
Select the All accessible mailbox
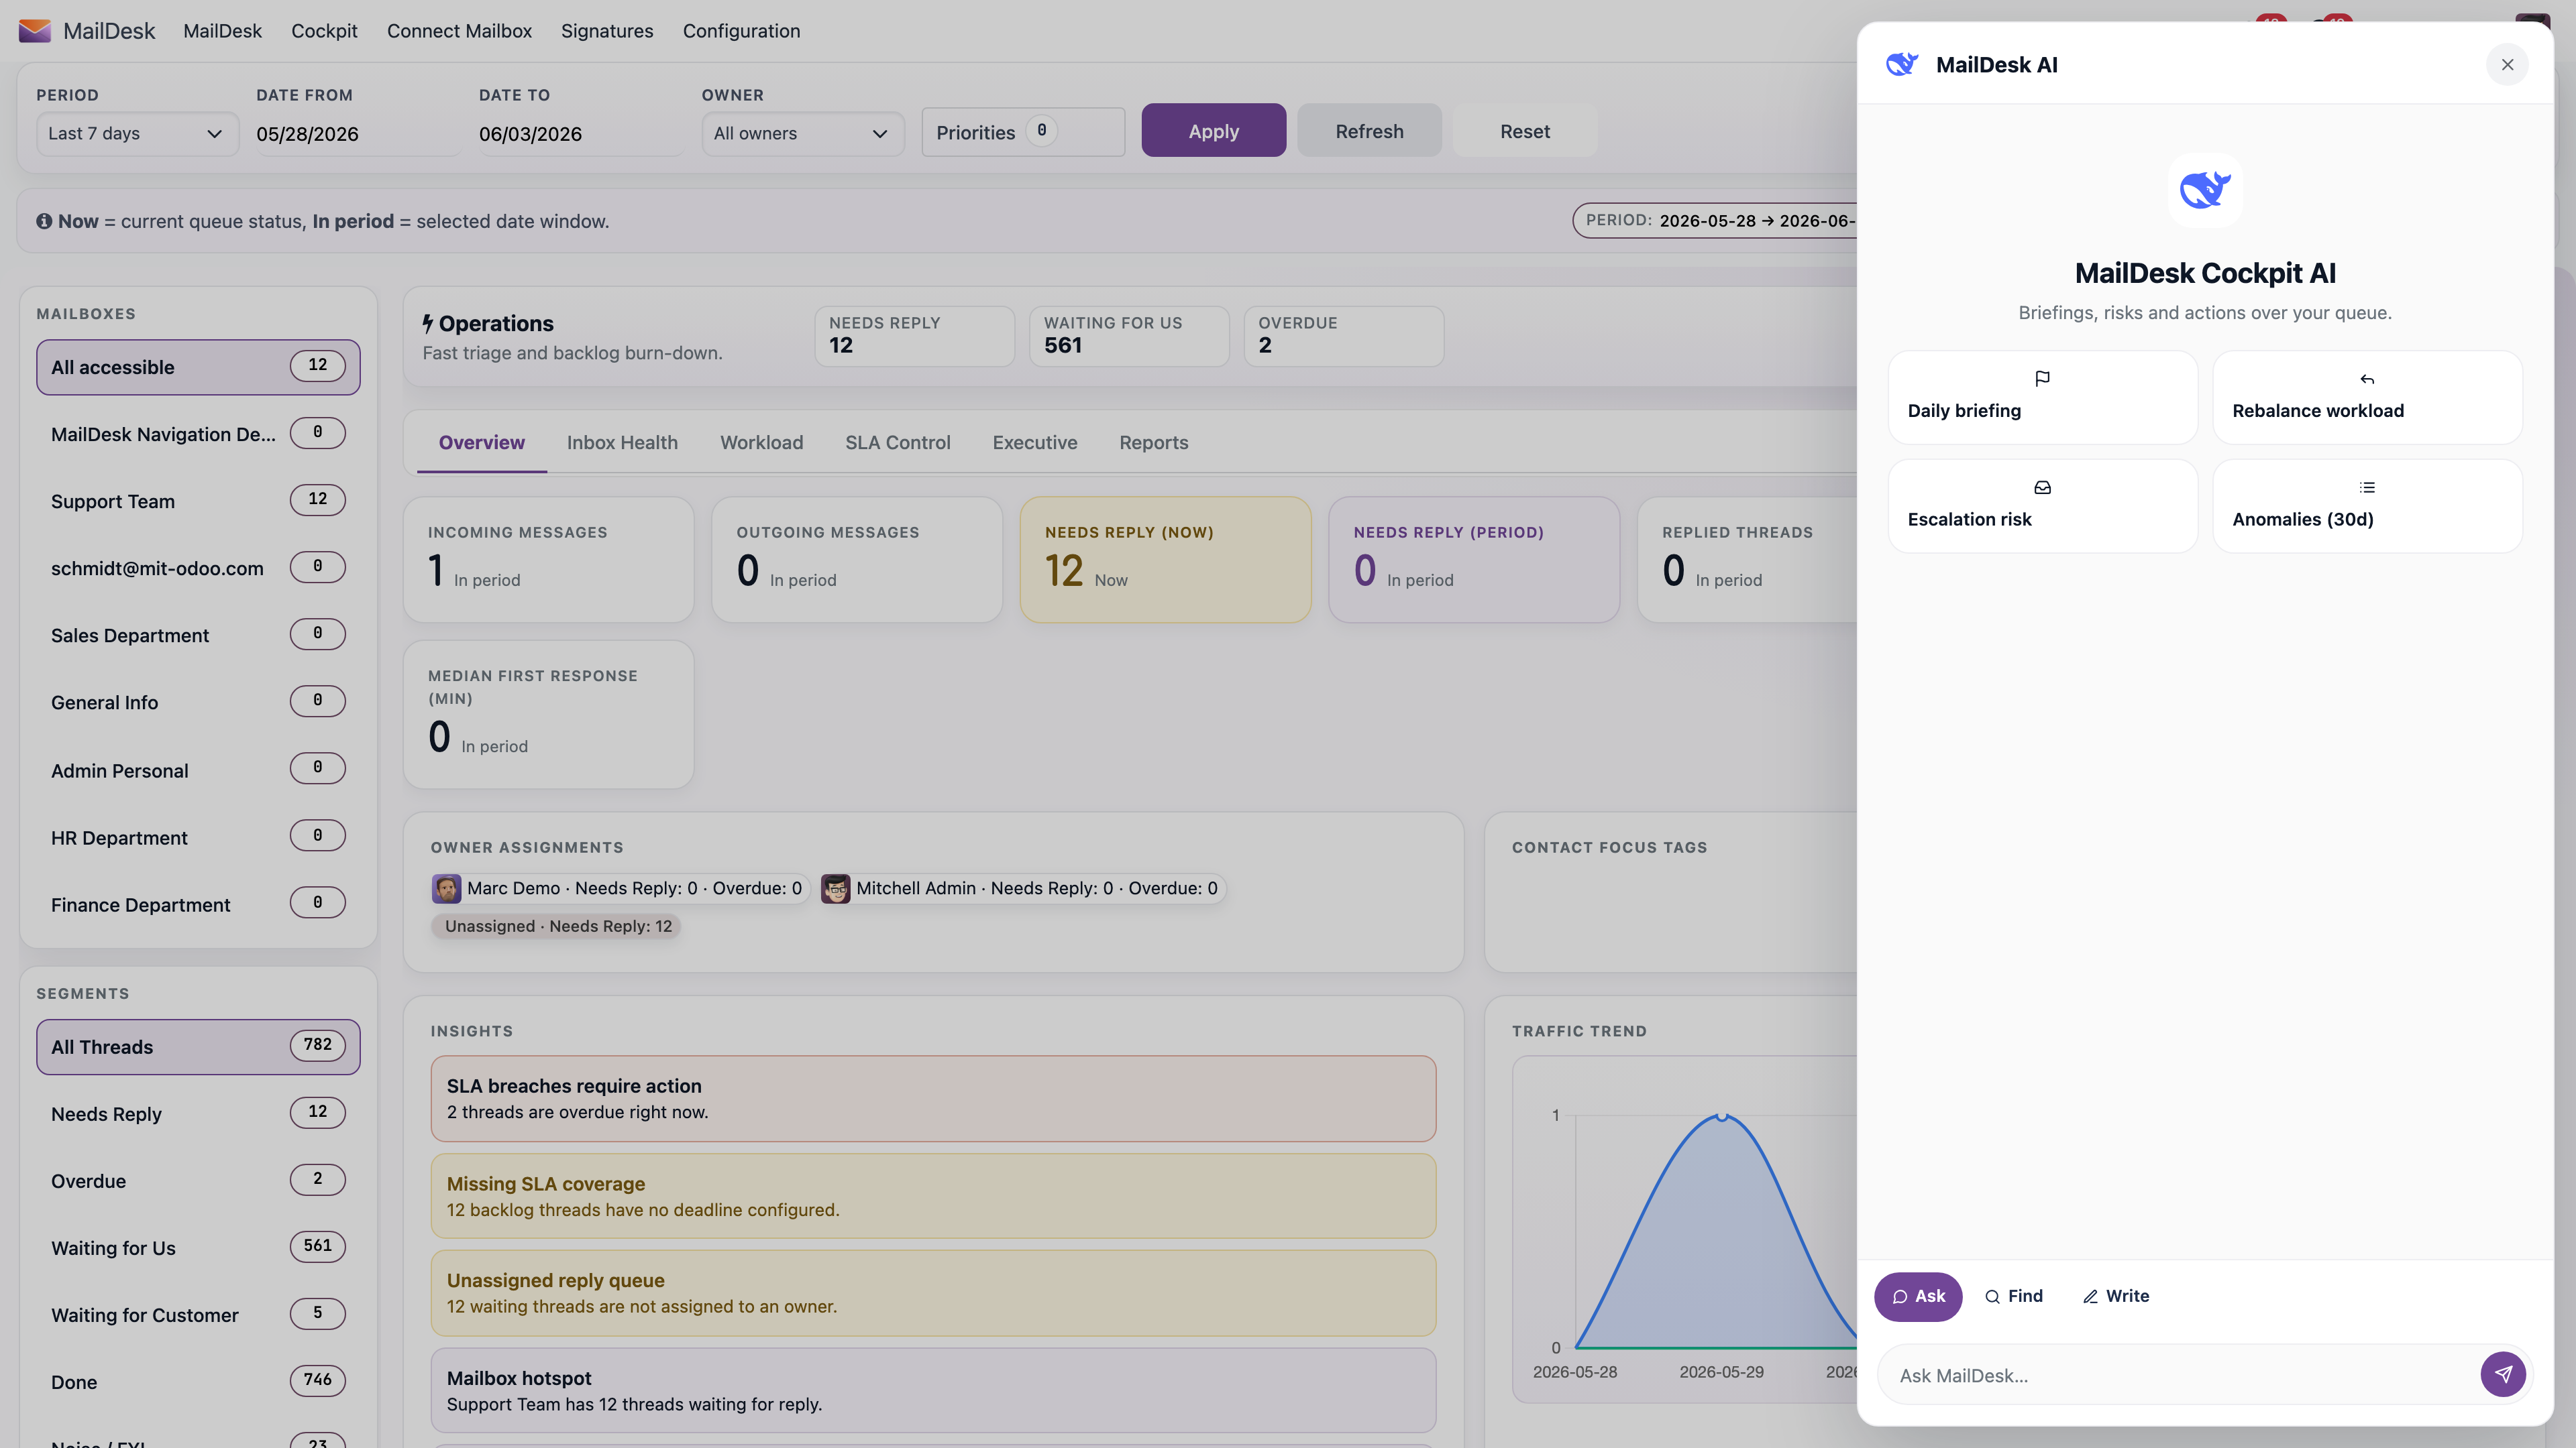[198, 367]
